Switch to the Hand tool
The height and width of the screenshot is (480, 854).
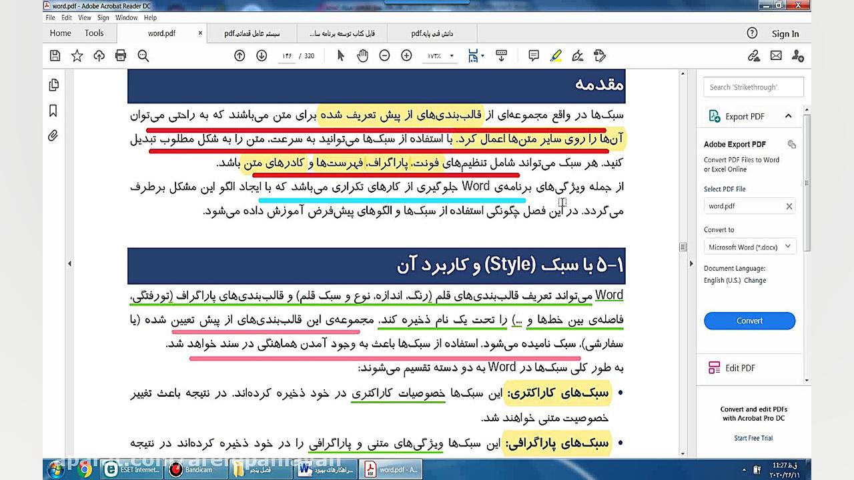click(362, 55)
